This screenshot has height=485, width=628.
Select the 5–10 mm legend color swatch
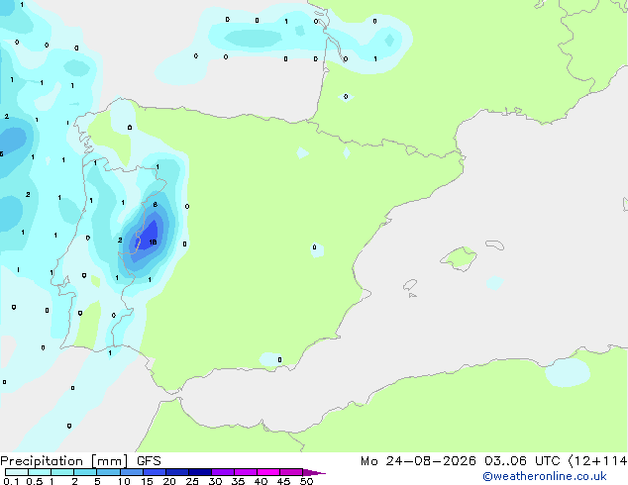(x=108, y=472)
